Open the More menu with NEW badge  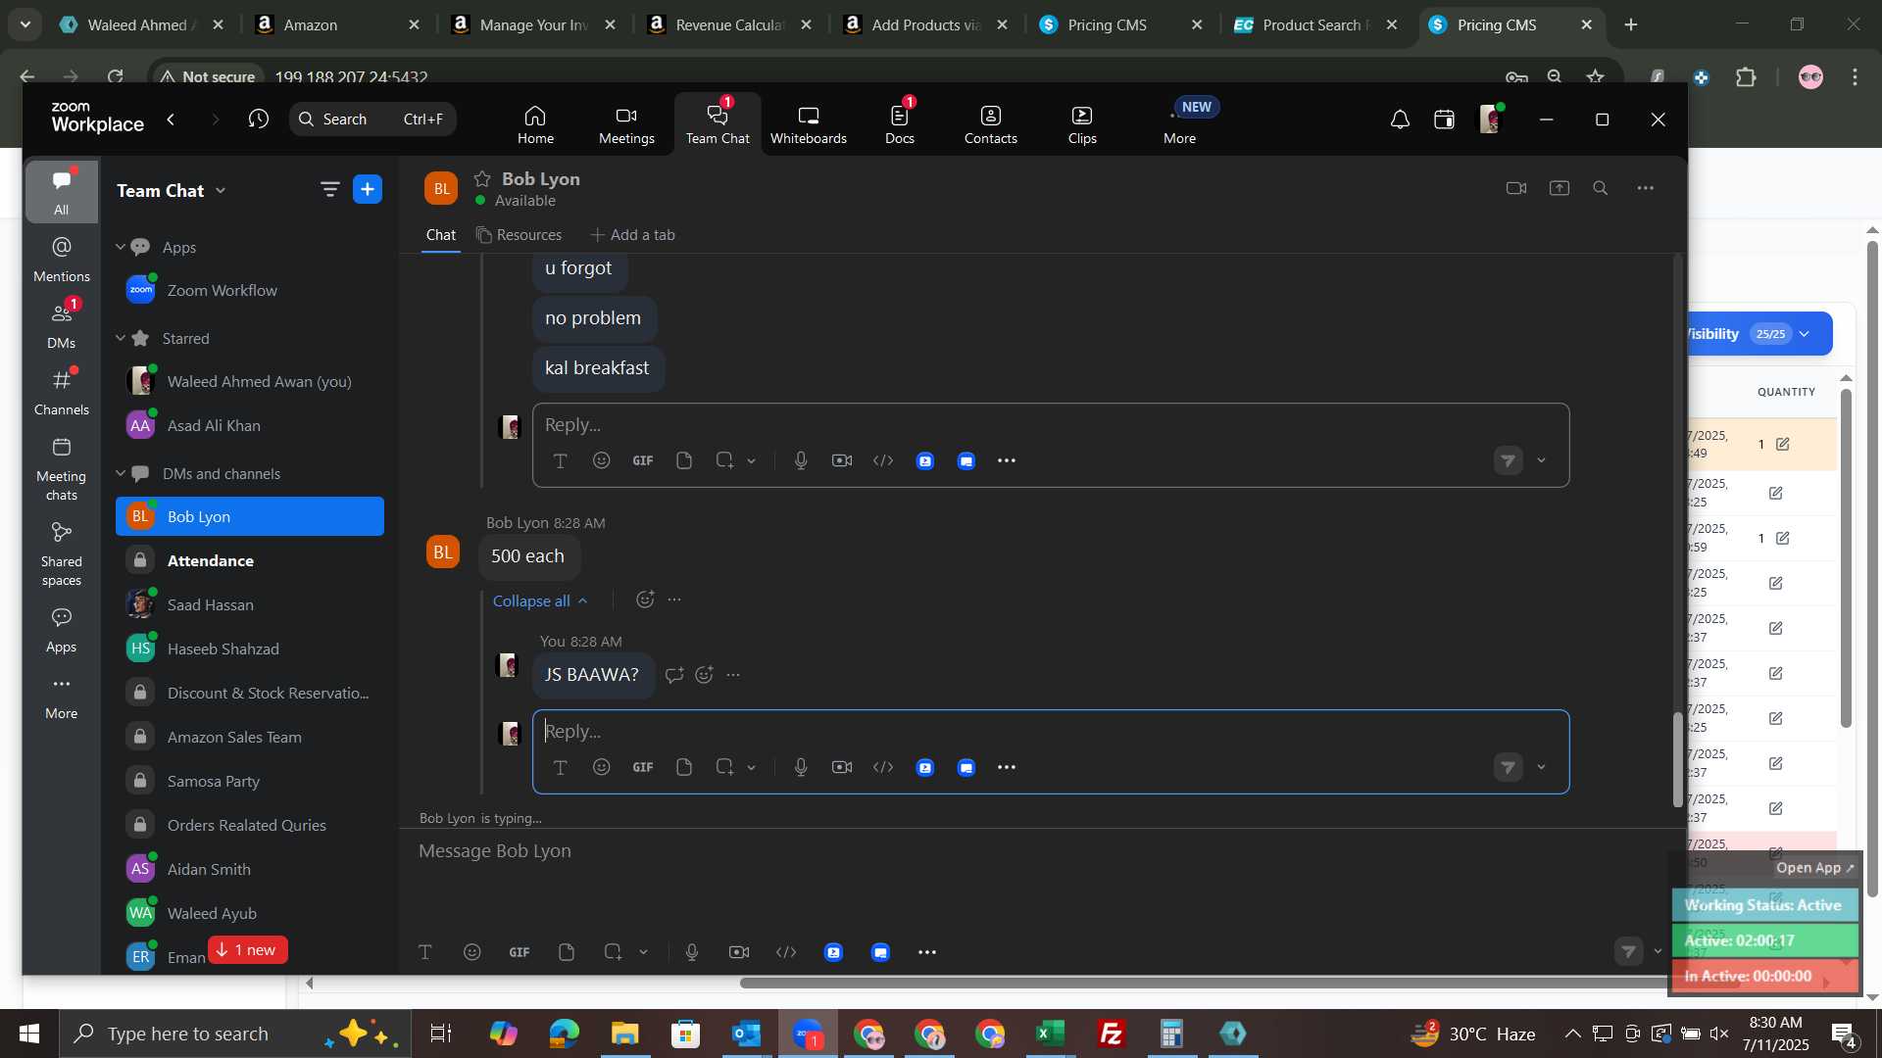1180,124
